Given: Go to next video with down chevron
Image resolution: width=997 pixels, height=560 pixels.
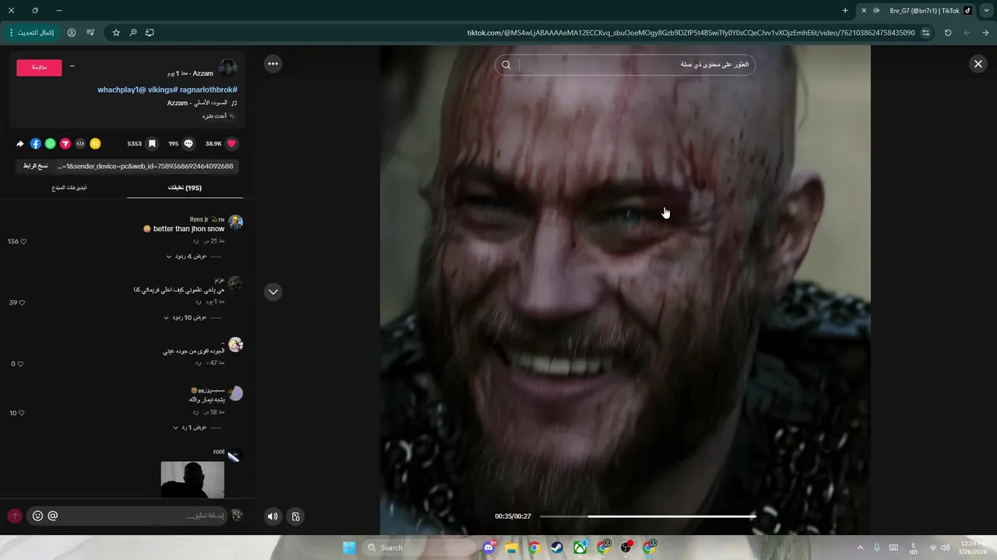Looking at the screenshot, I should [273, 292].
